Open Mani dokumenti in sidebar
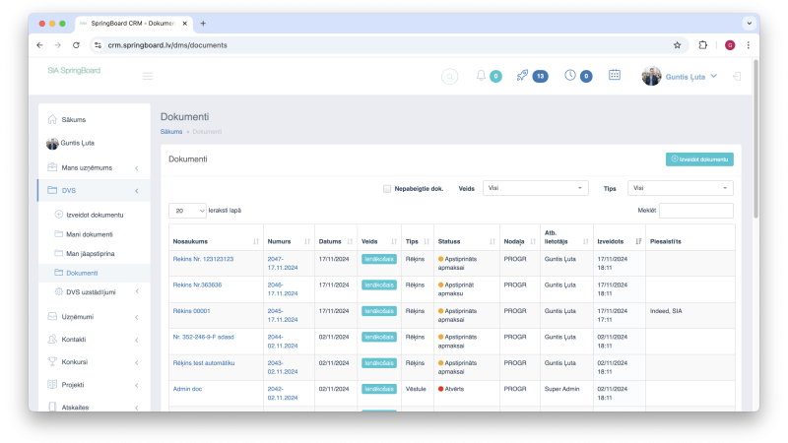Image resolution: width=788 pixels, height=443 pixels. coord(90,234)
